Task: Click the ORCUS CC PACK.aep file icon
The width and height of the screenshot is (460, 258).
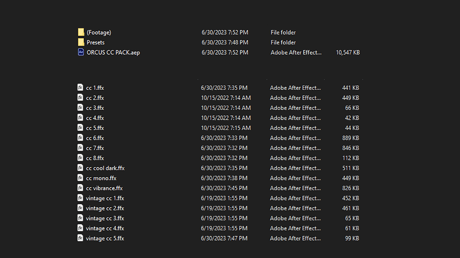Action: pos(81,52)
